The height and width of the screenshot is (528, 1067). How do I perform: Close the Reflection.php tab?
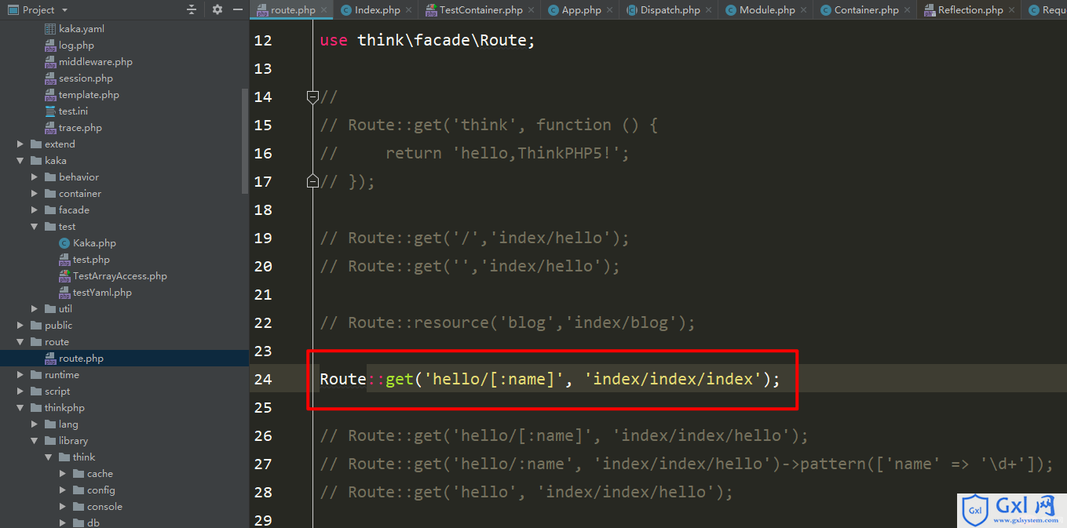coord(1012,10)
